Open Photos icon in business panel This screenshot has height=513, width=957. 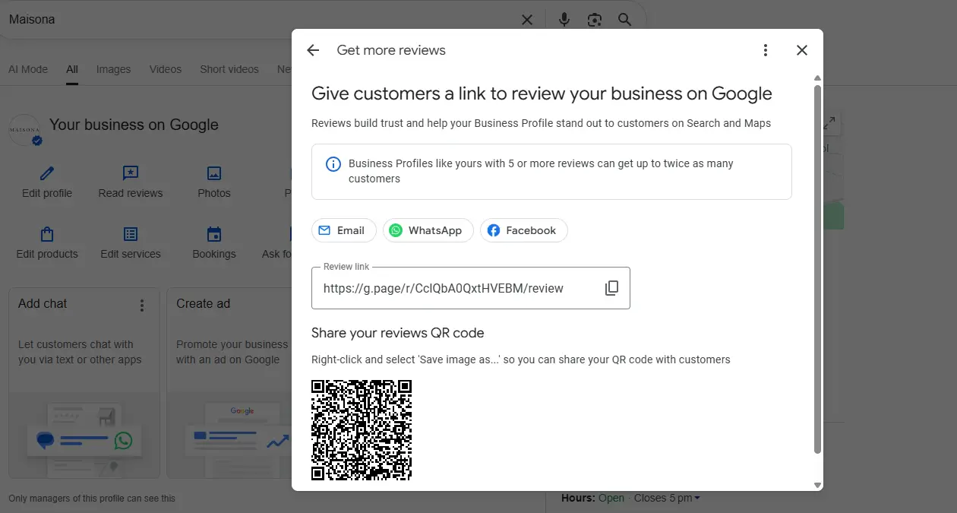(214, 173)
